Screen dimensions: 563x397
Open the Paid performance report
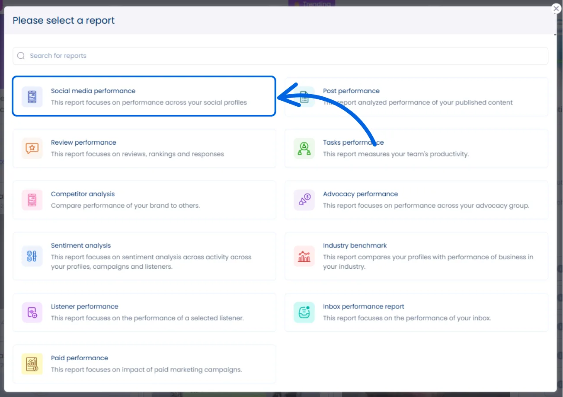click(x=144, y=364)
